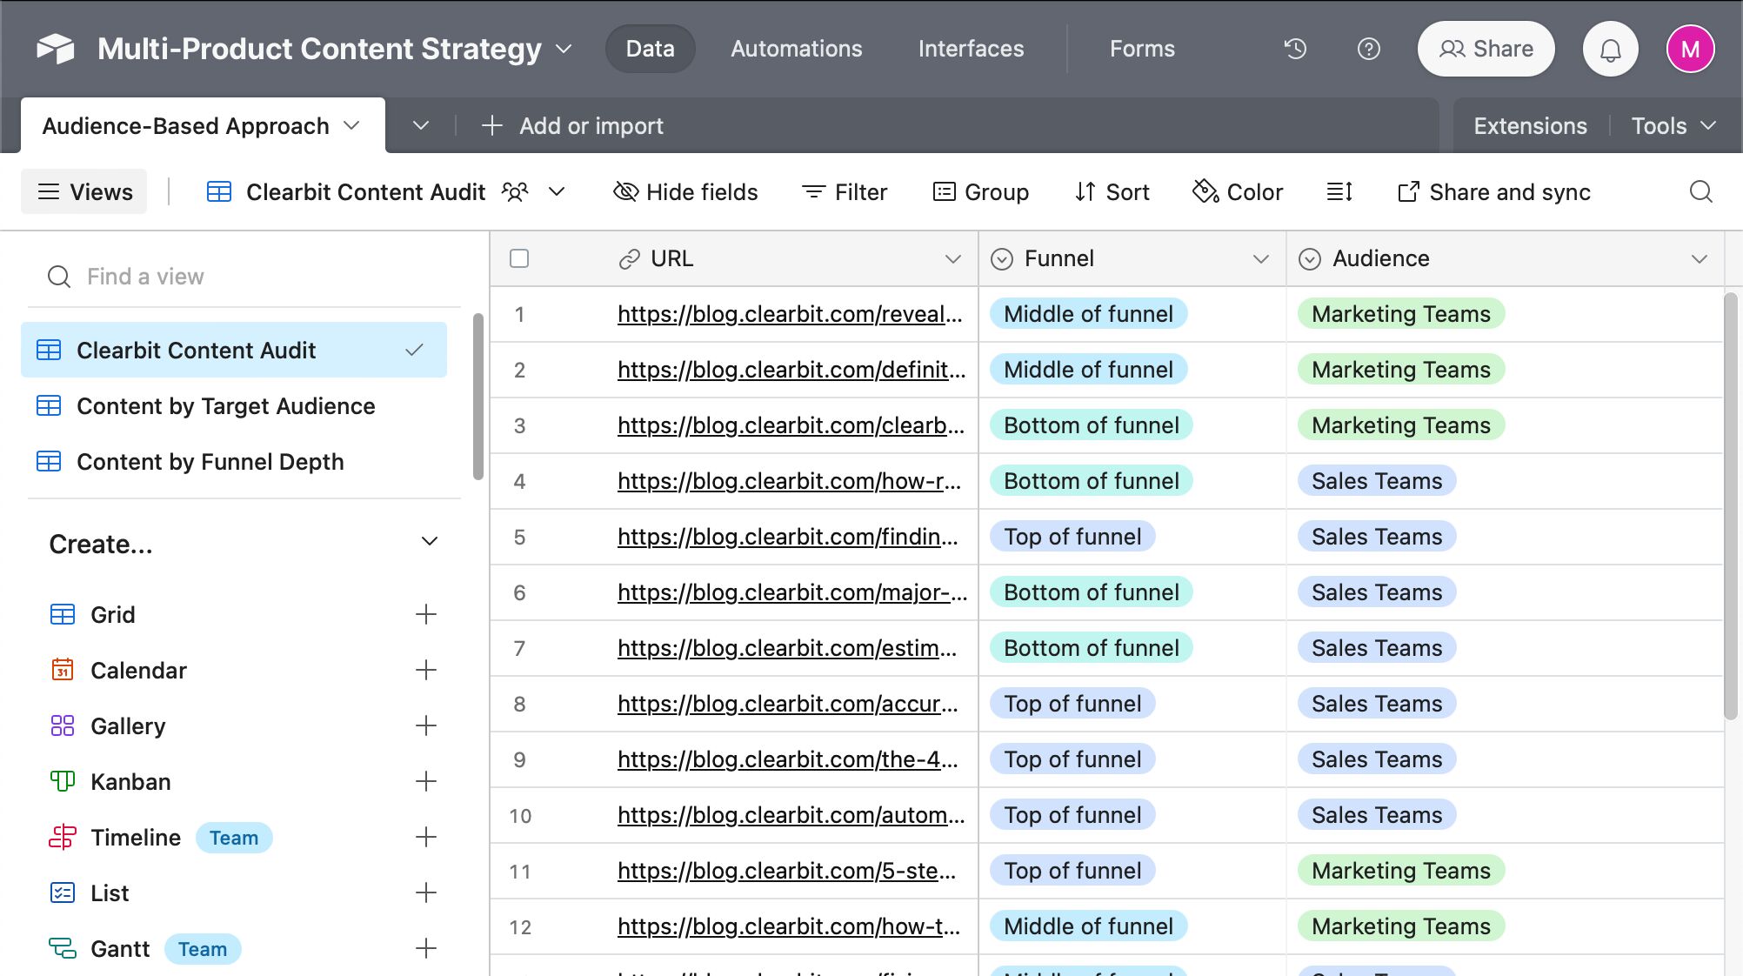Viewport: 1743px width, 976px height.
Task: Open Content by Target Audience view
Action: (225, 404)
